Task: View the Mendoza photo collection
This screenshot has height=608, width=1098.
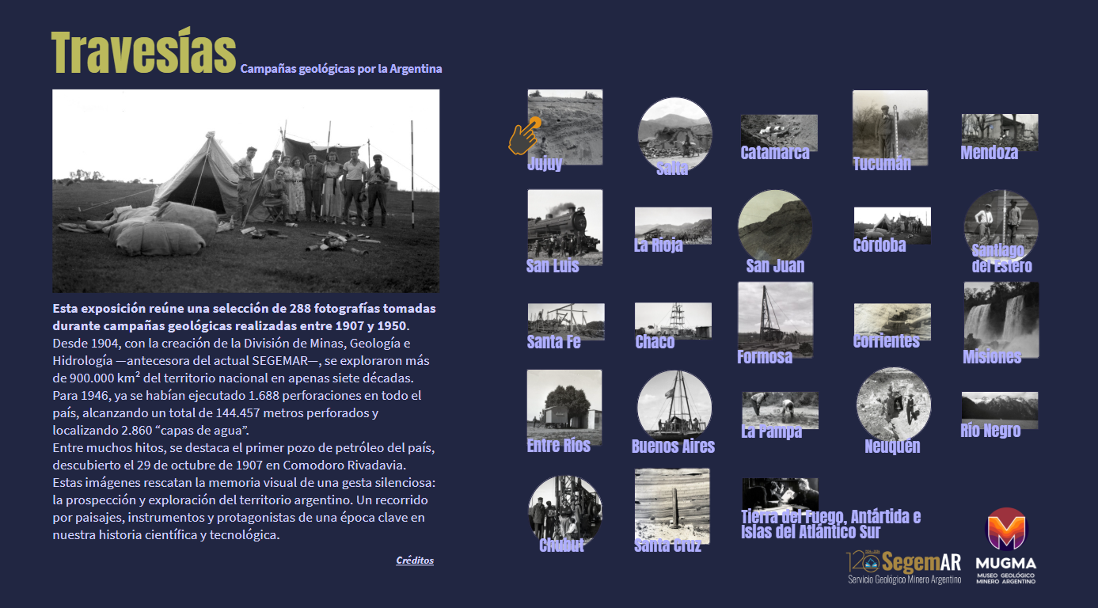Action: pos(999,132)
